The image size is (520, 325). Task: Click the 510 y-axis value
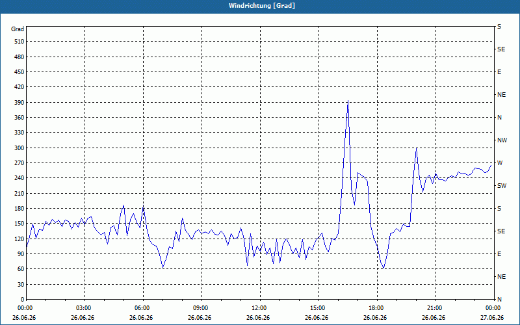[19, 42]
